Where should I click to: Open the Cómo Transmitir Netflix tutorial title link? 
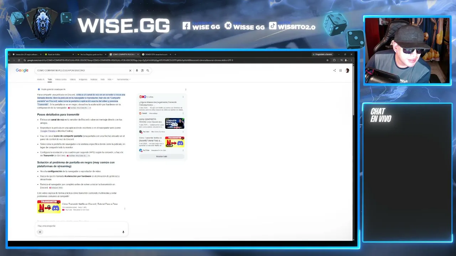(x=90, y=204)
